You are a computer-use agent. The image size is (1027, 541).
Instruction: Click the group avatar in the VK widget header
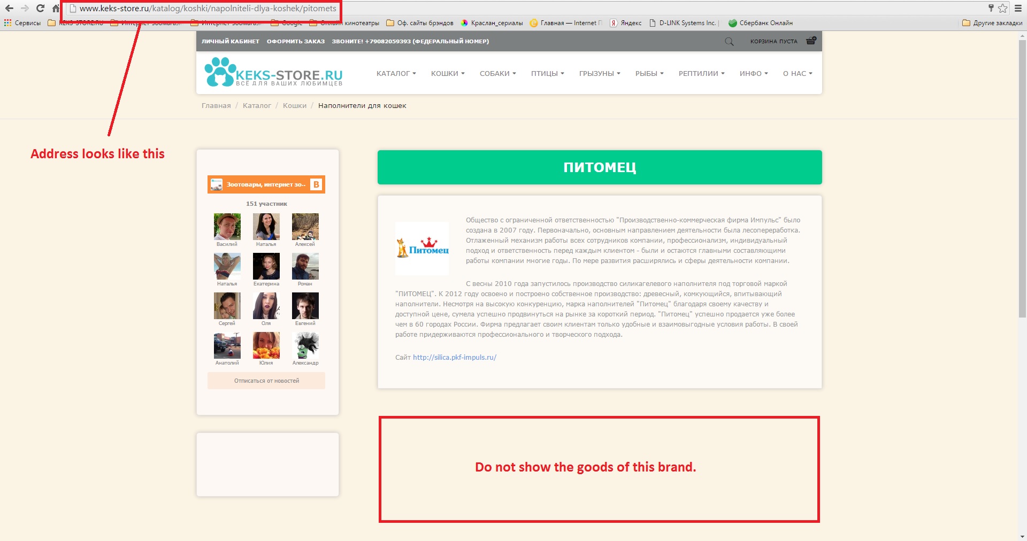tap(217, 184)
